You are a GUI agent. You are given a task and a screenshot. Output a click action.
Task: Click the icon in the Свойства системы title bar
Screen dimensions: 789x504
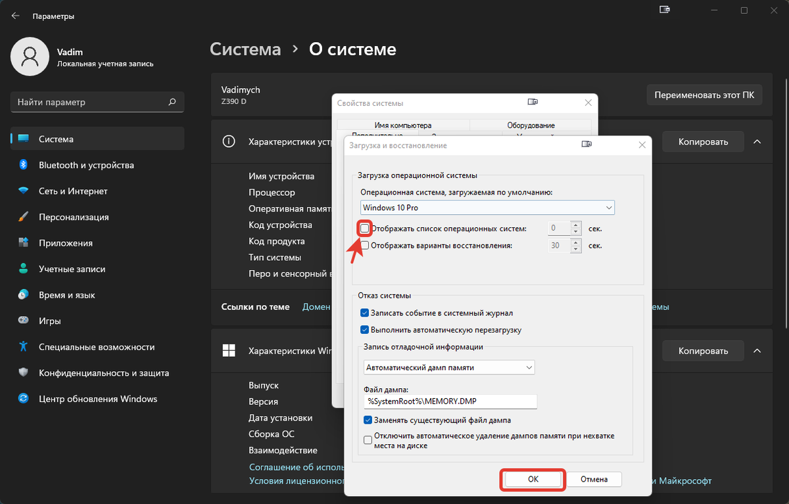click(533, 103)
